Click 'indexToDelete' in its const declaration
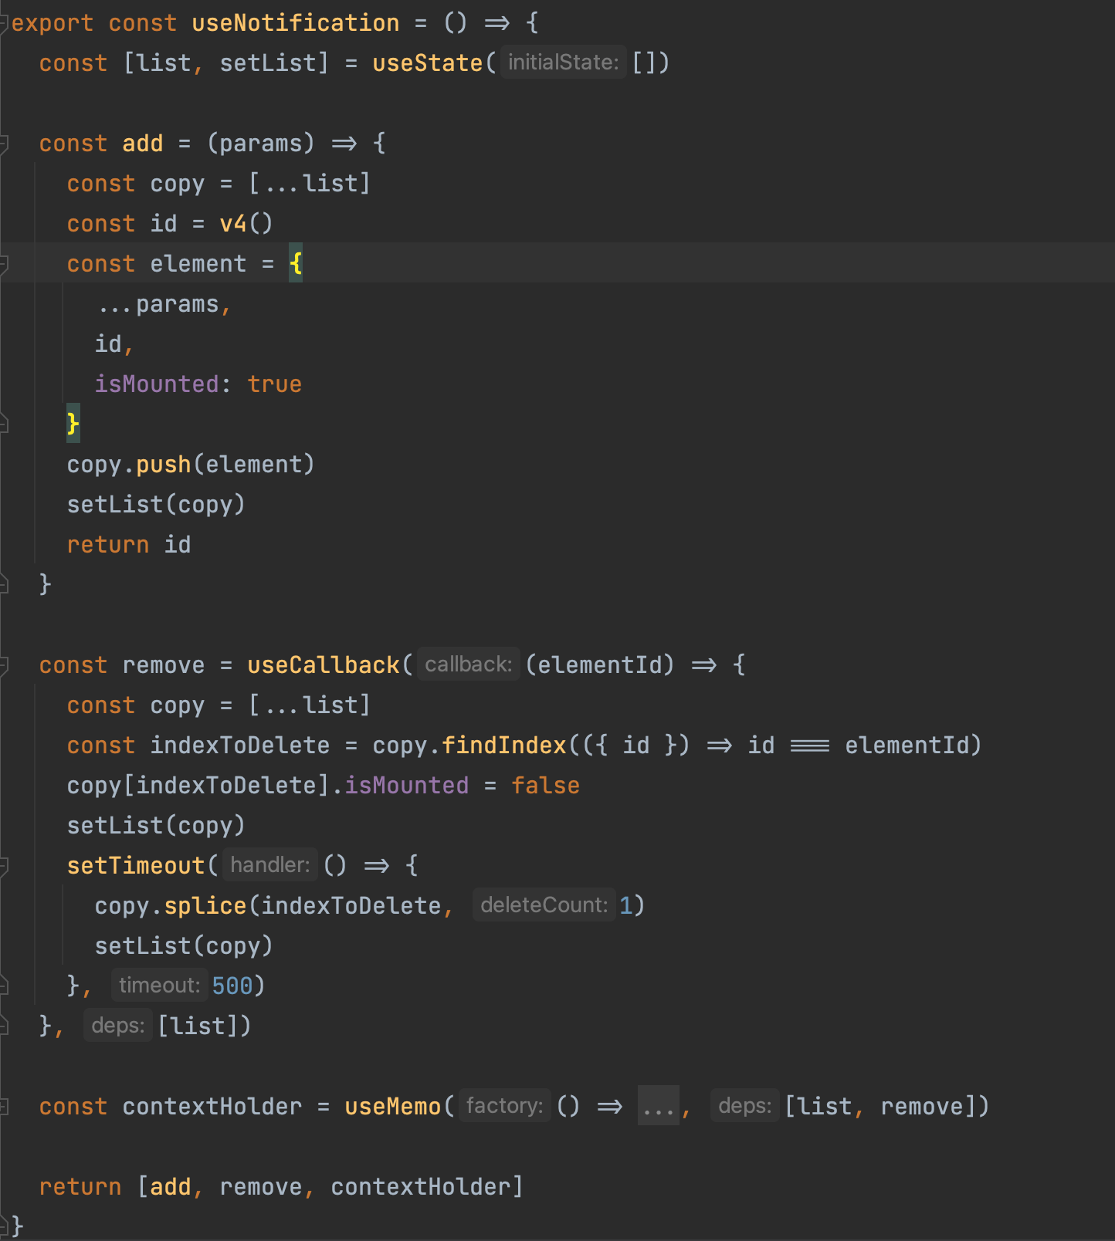The width and height of the screenshot is (1115, 1241). pos(240,746)
